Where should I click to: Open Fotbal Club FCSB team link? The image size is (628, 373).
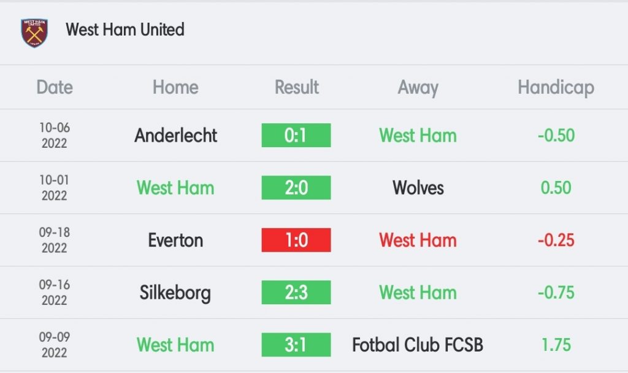coord(418,345)
